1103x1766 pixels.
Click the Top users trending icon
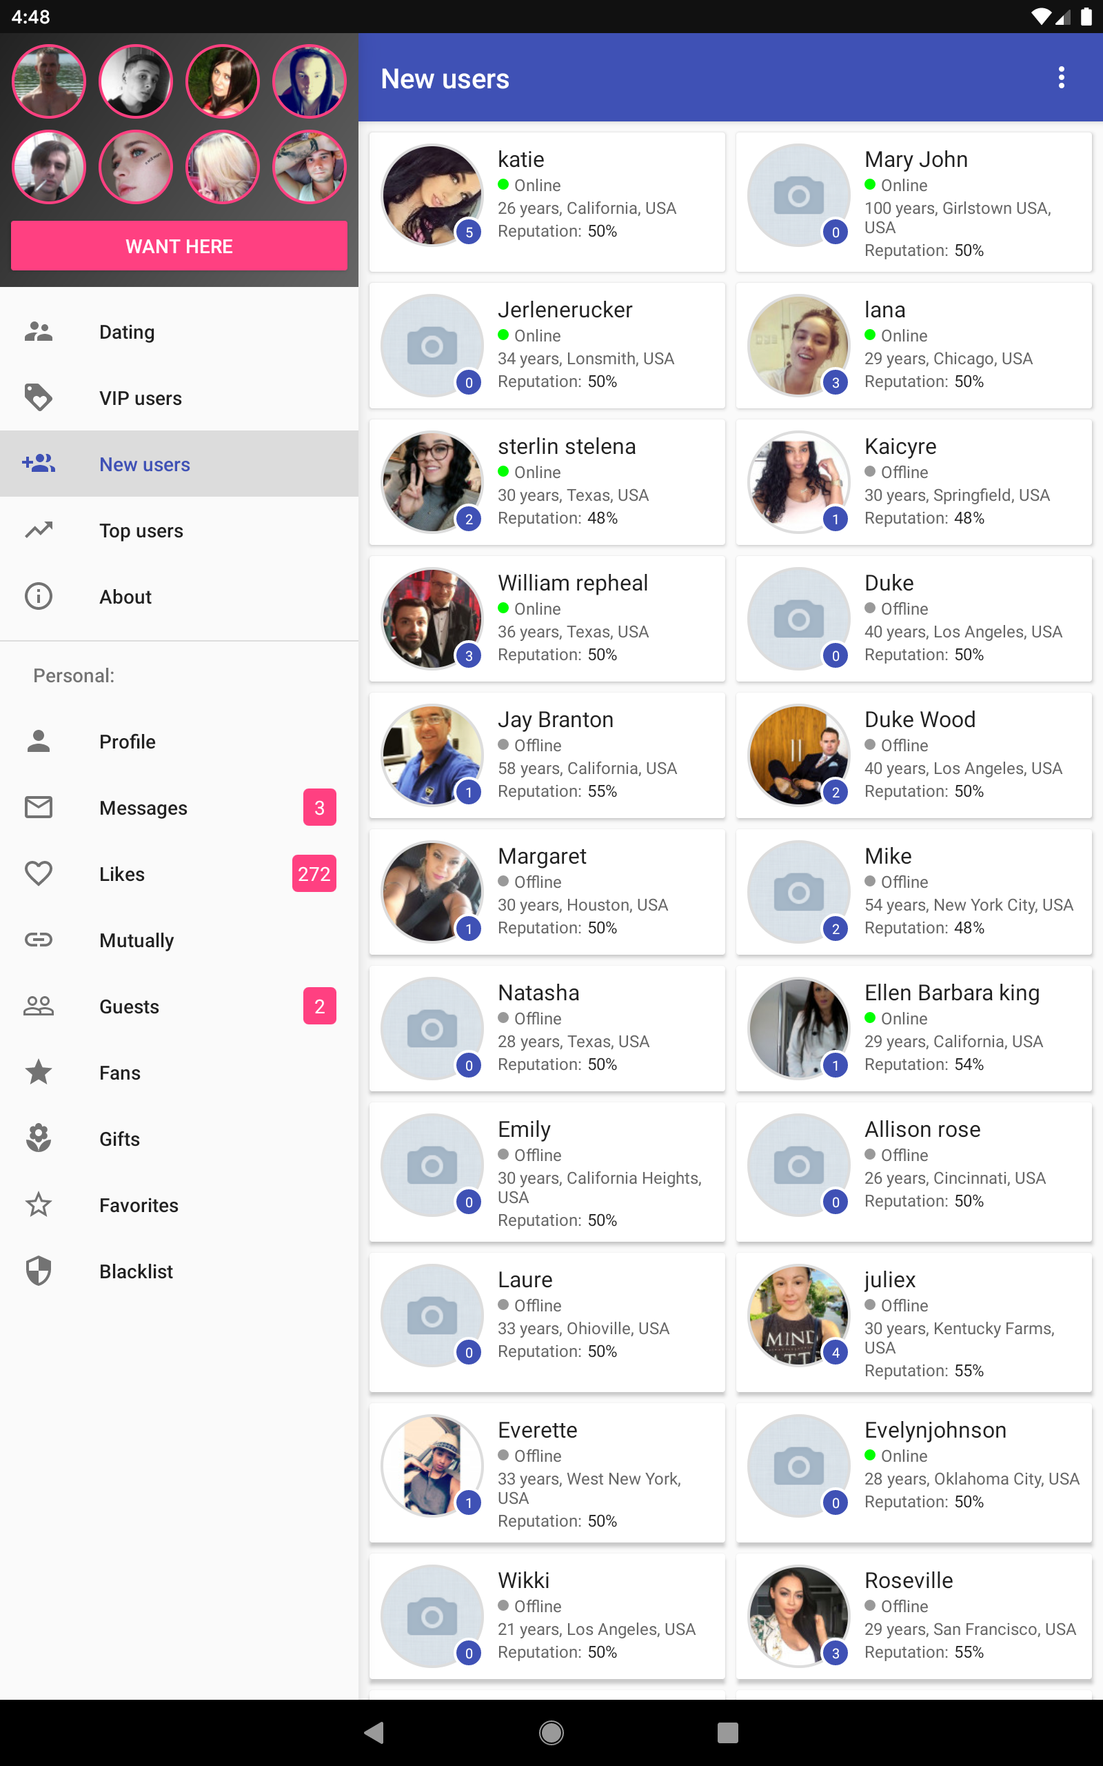39,530
